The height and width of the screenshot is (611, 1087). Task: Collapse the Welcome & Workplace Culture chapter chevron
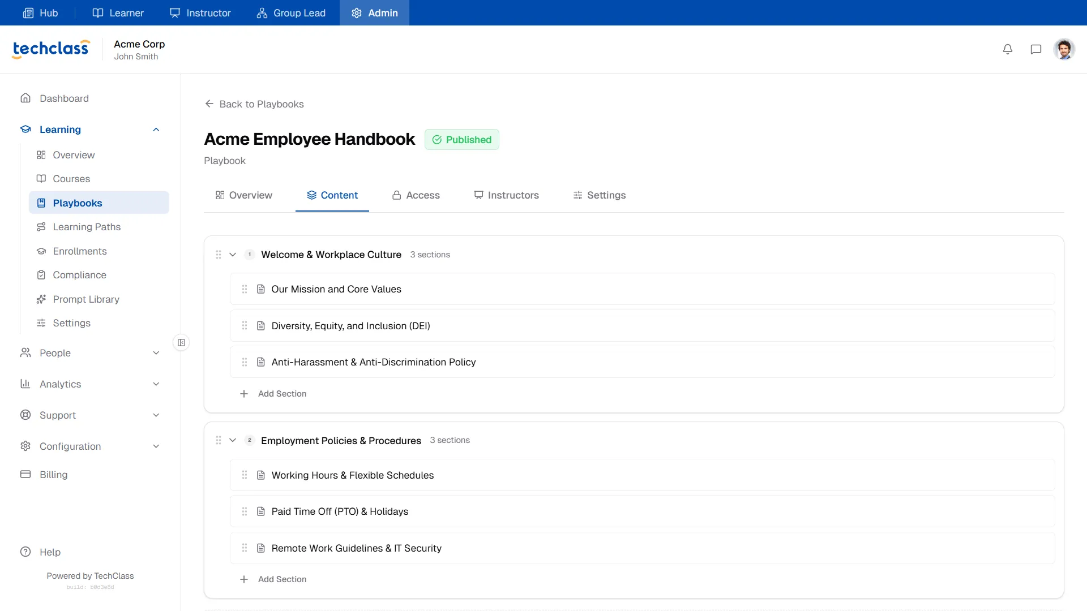pos(233,255)
